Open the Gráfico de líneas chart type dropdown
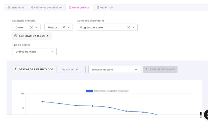Viewport: 208px width, 122px height. 34,52
